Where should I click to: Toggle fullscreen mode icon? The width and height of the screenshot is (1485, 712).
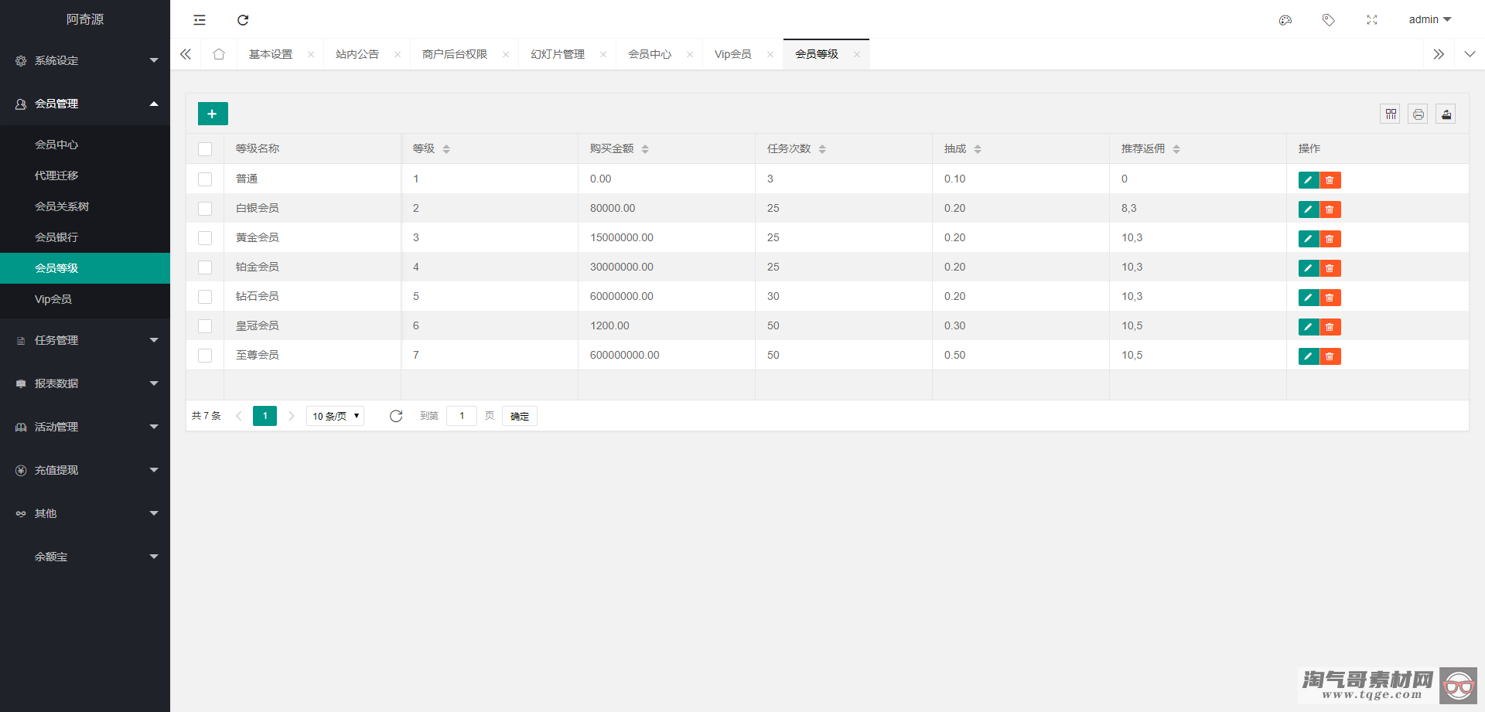point(1372,20)
